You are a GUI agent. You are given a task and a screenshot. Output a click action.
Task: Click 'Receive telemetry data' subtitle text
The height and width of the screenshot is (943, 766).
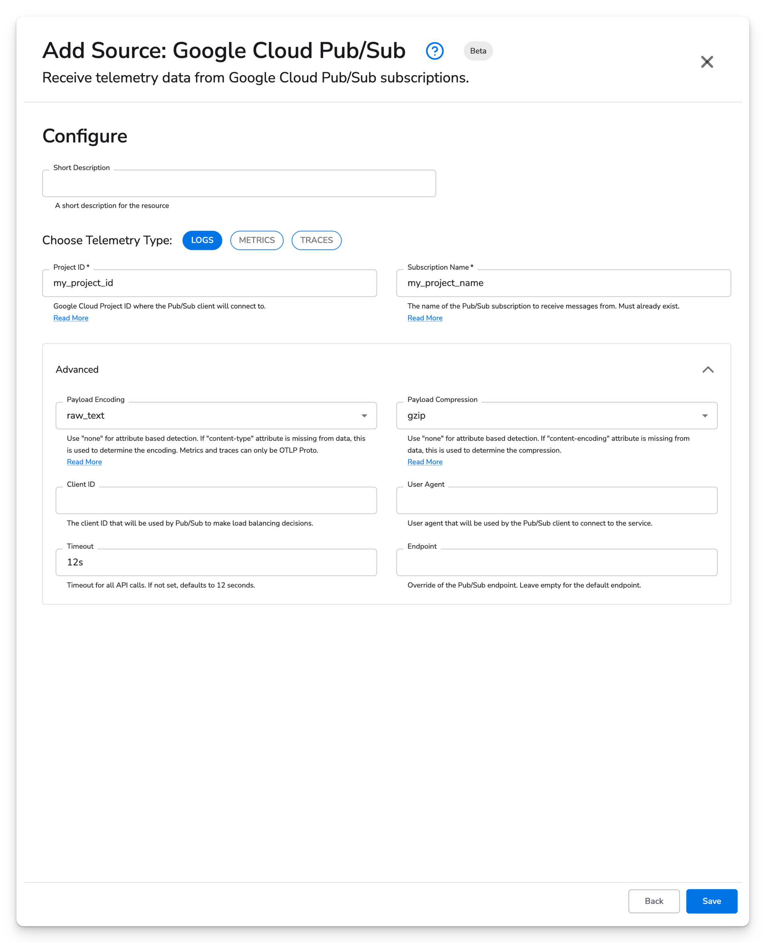coord(255,78)
